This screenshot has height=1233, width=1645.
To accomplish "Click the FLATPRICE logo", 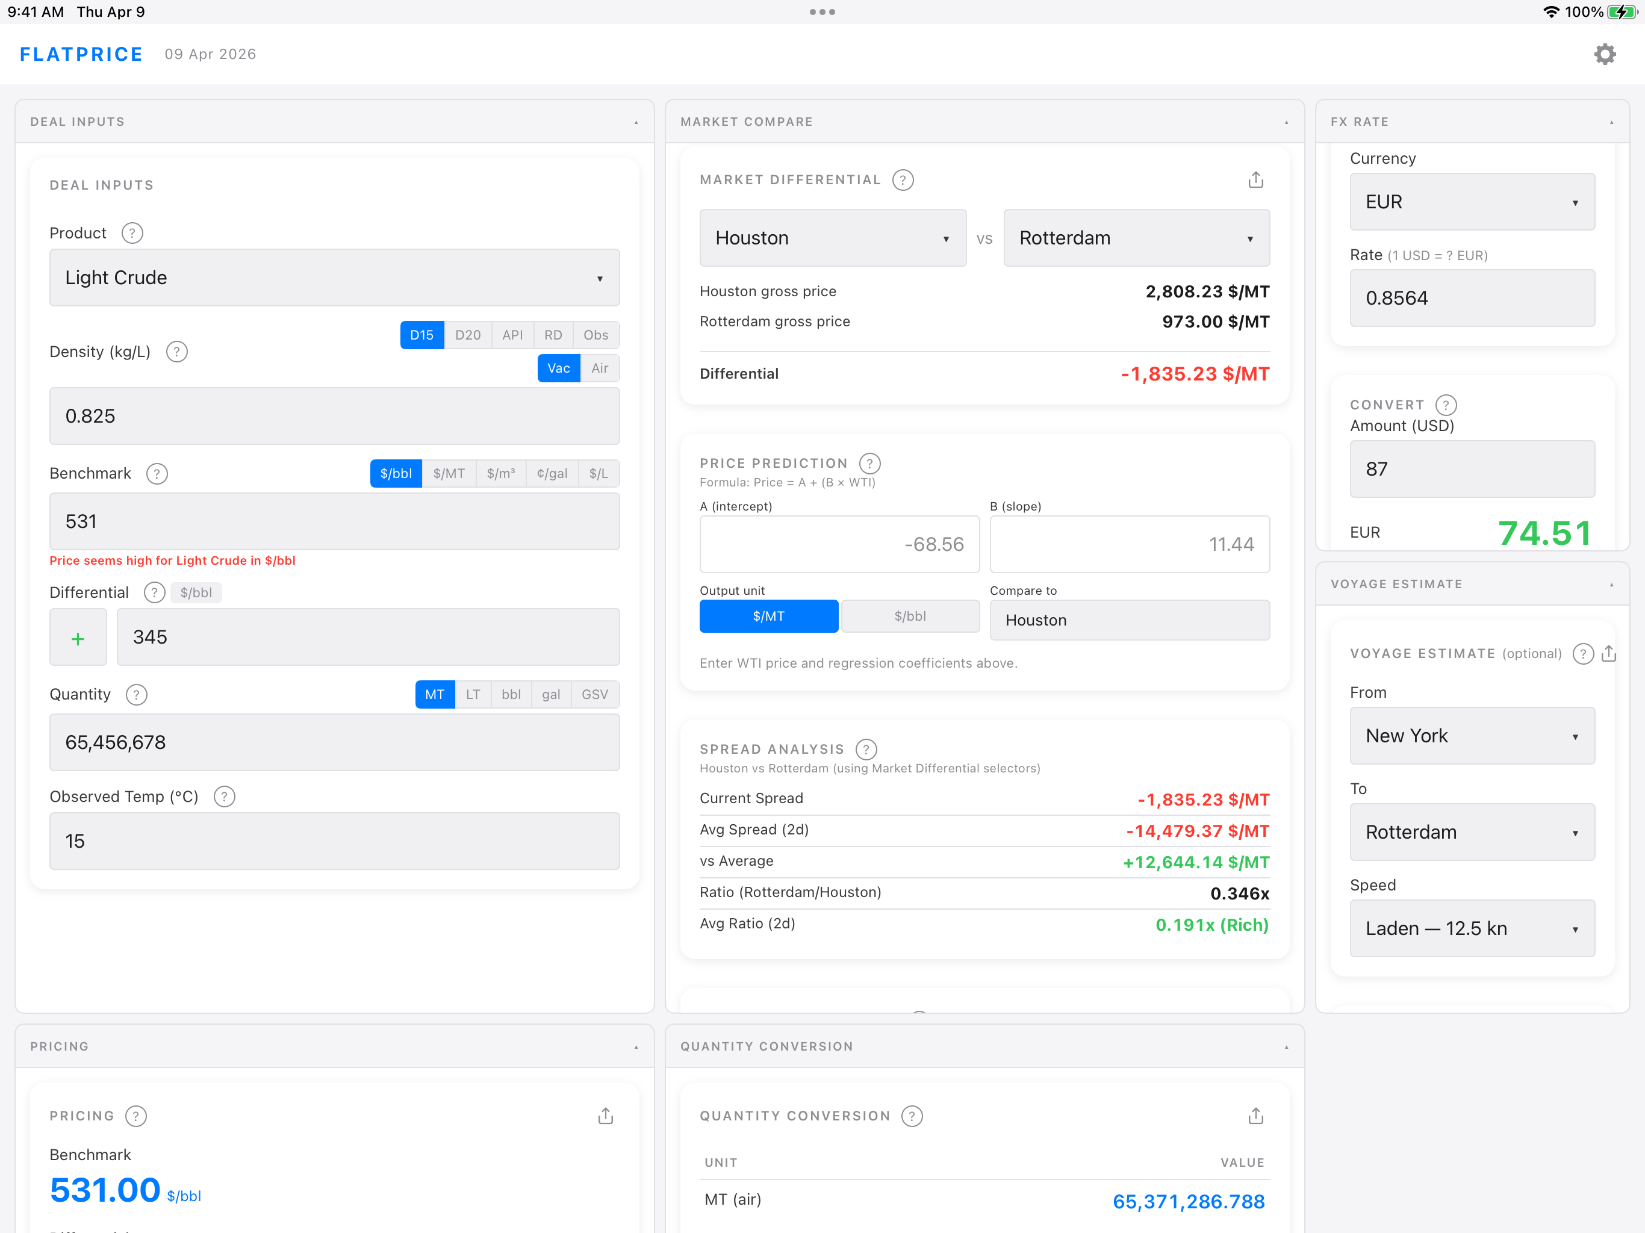I will (x=81, y=54).
